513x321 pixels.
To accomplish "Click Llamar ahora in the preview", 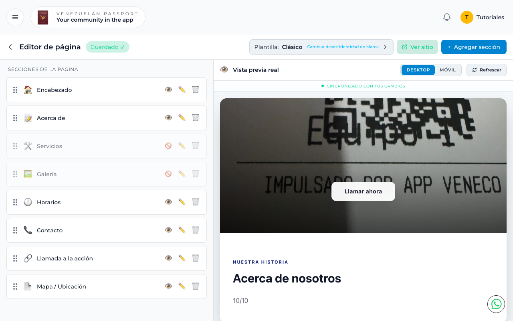I will tap(363, 191).
